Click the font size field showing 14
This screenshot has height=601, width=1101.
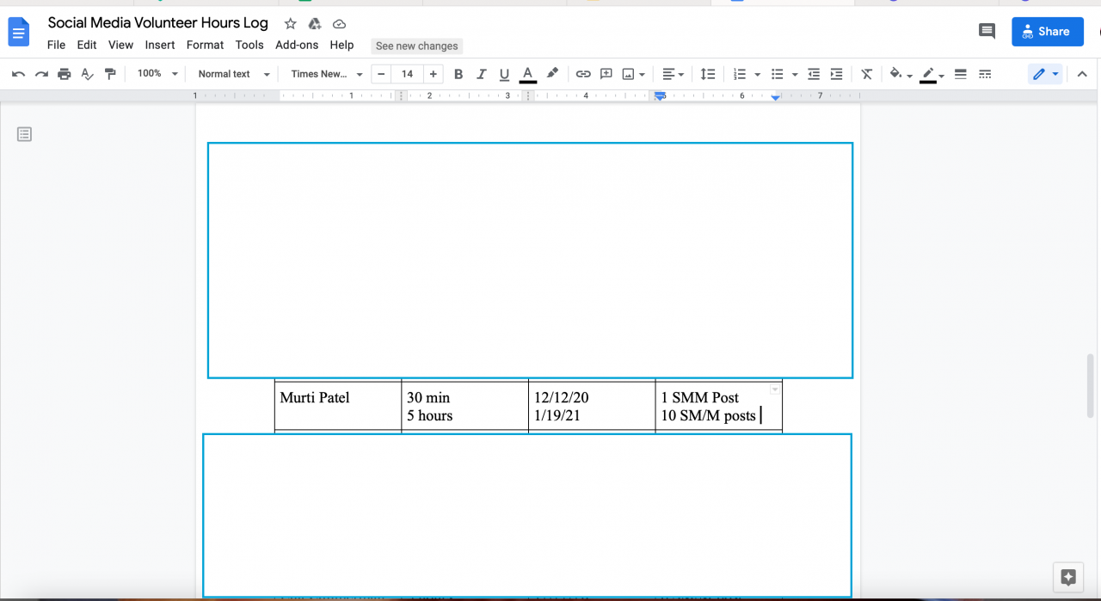(407, 74)
